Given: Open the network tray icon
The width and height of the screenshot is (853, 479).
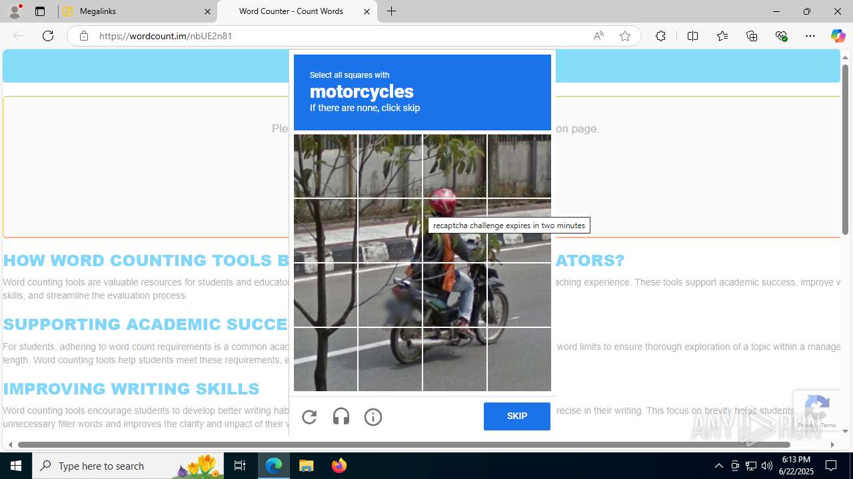Looking at the screenshot, I should click(x=751, y=466).
